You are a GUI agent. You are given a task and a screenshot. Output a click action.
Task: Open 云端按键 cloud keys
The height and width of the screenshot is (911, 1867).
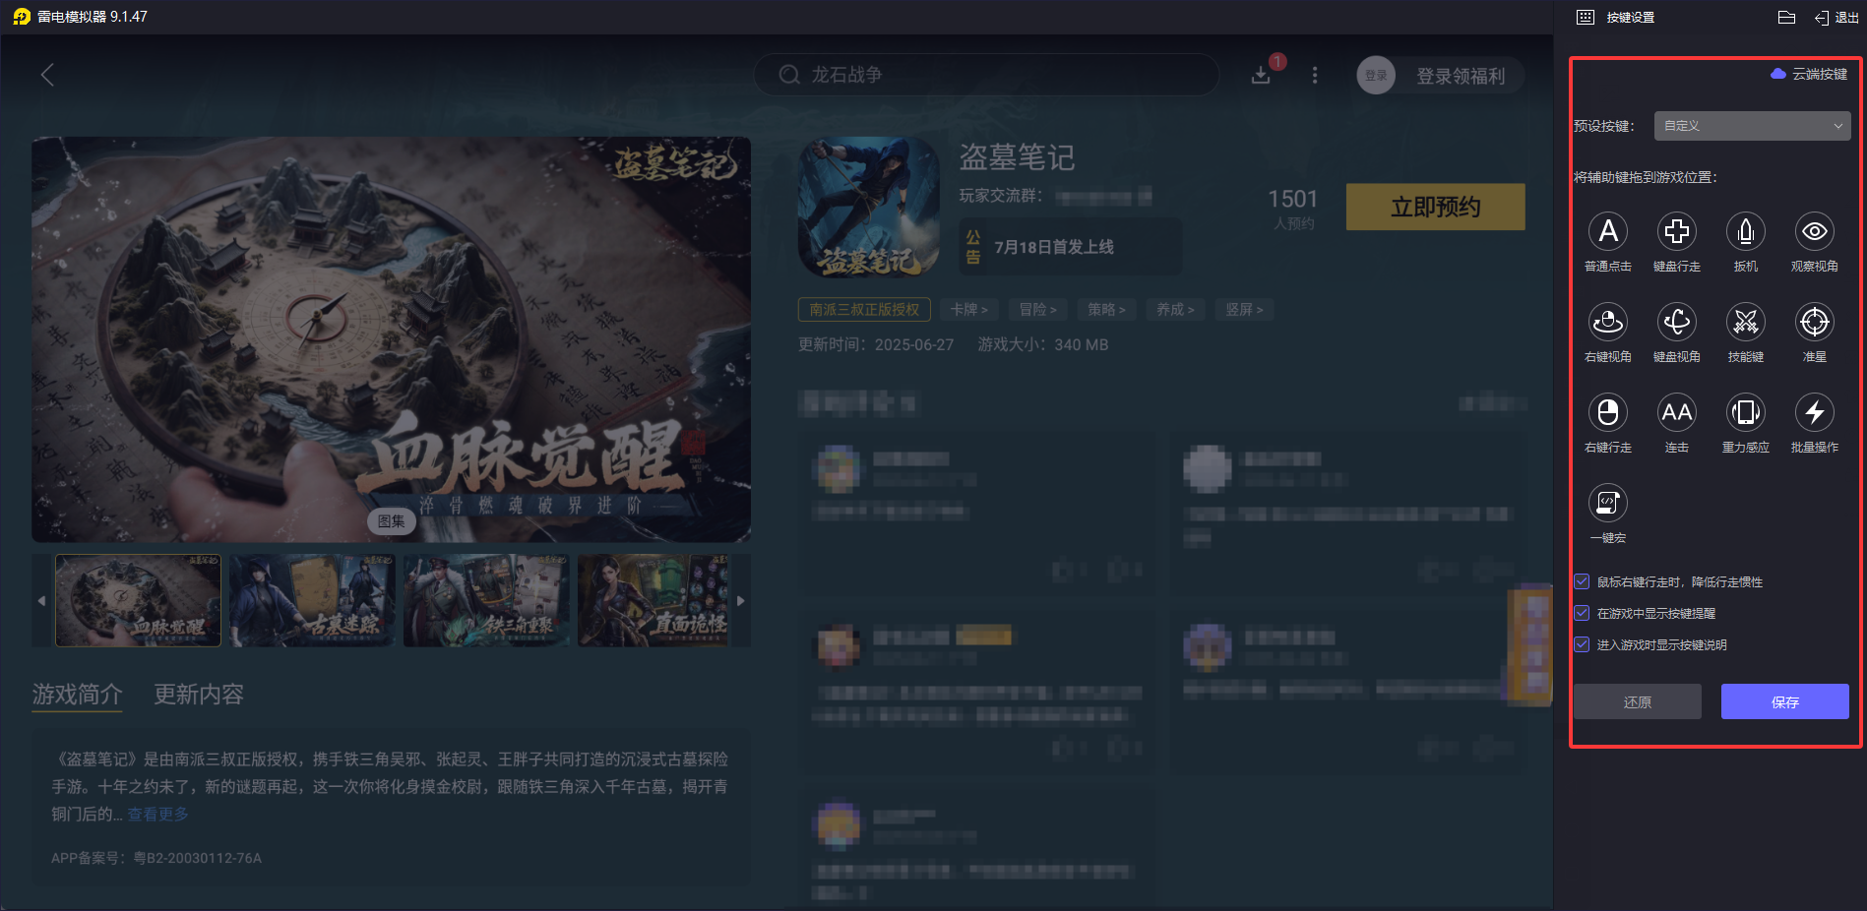point(1808,74)
